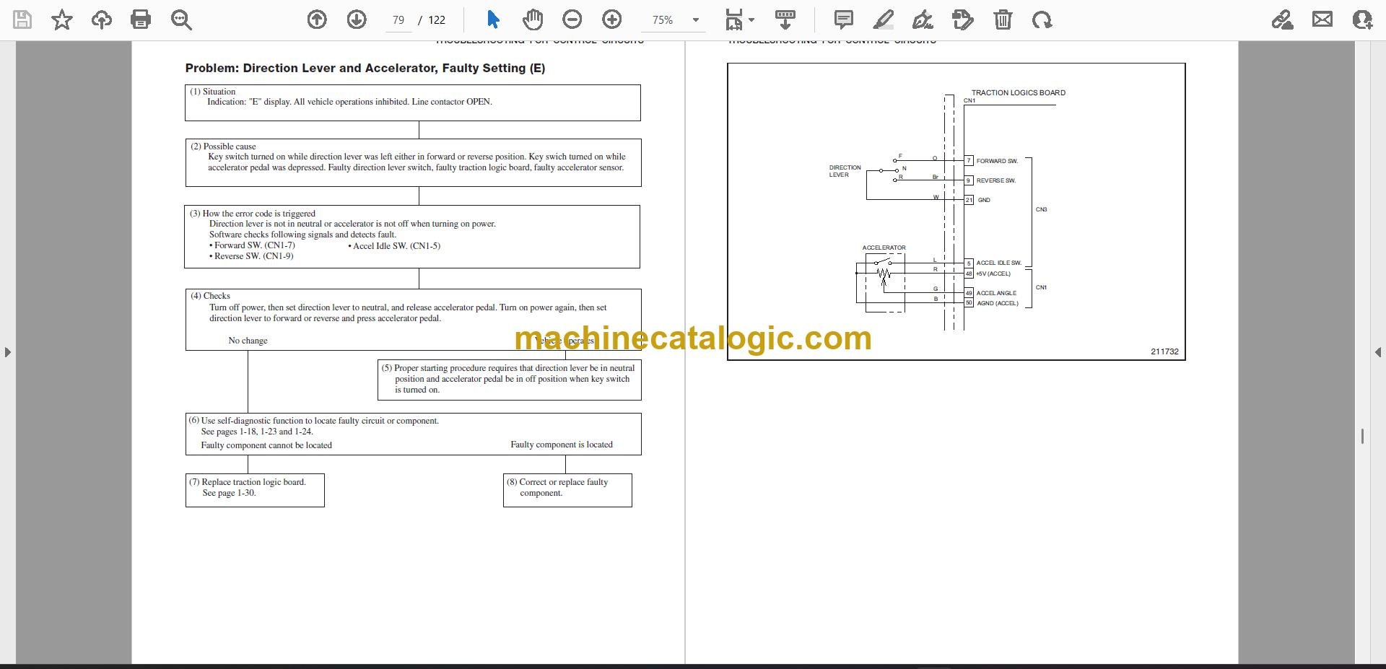This screenshot has width=1386, height=669.
Task: Open the find text magnifier tool
Action: click(181, 19)
